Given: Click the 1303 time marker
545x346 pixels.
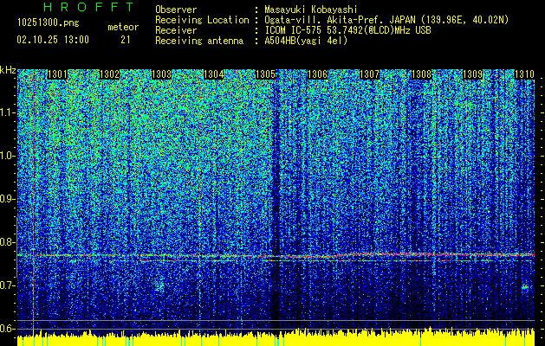Looking at the screenshot, I should coord(161,74).
